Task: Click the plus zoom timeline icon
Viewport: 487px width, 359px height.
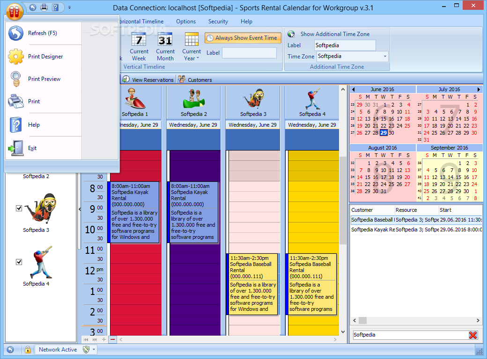Action: [104, 340]
